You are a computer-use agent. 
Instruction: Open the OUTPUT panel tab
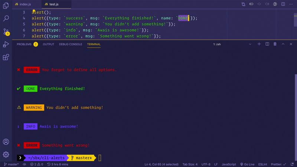point(48,44)
